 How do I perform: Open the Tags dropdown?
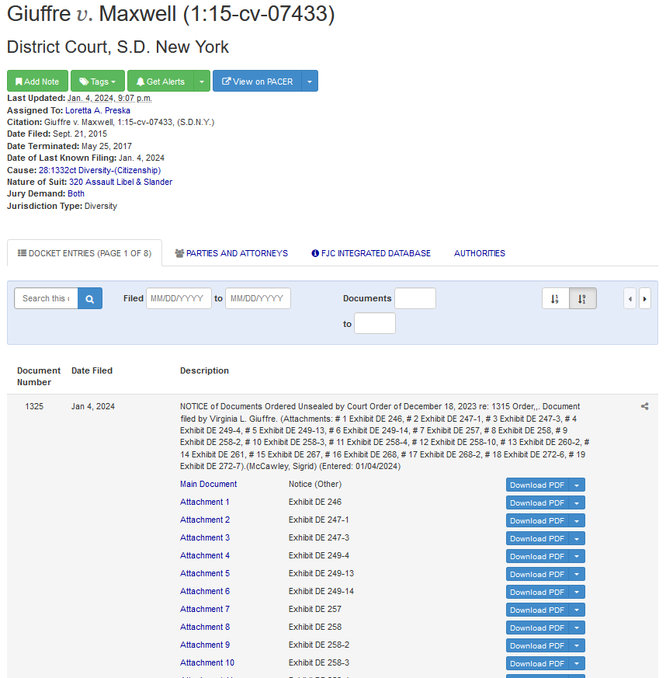click(x=98, y=81)
